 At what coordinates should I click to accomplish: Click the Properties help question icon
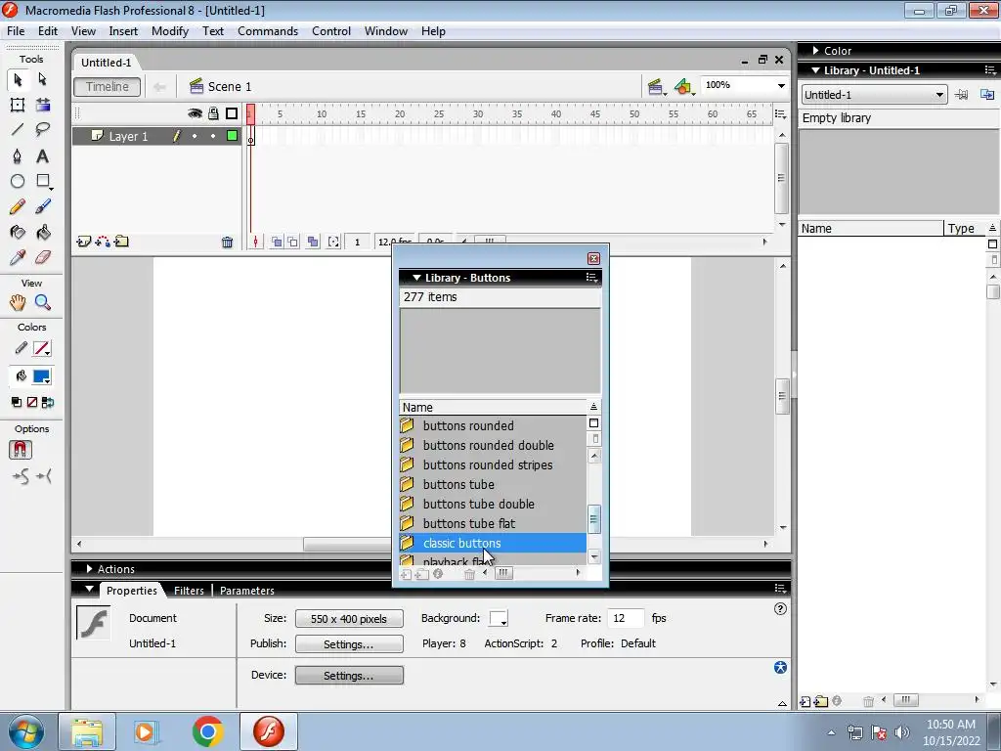(x=780, y=608)
